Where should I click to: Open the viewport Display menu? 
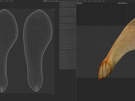click(90, 1)
